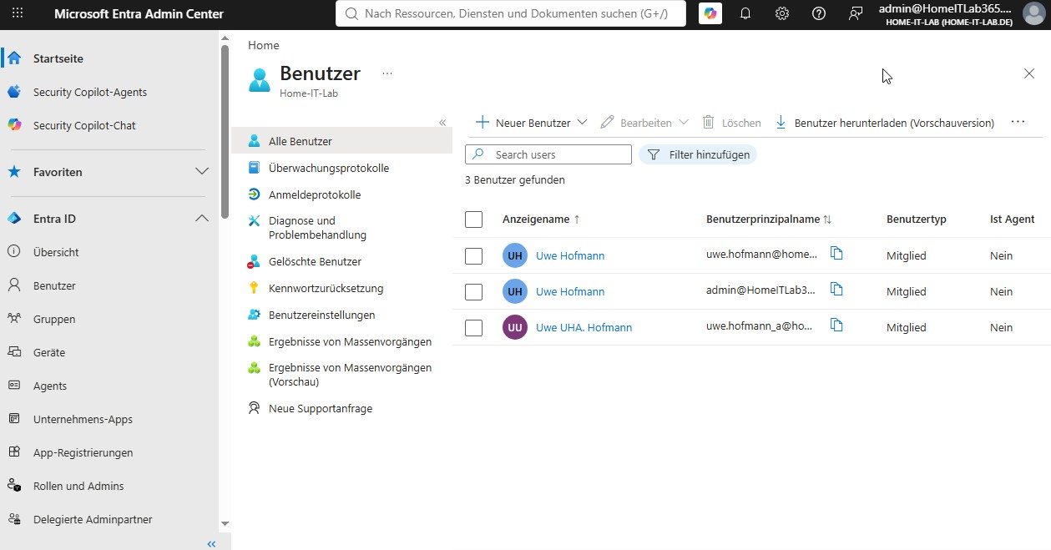Click the Security Copilot-Agents icon
The image size is (1051, 550).
(x=14, y=92)
